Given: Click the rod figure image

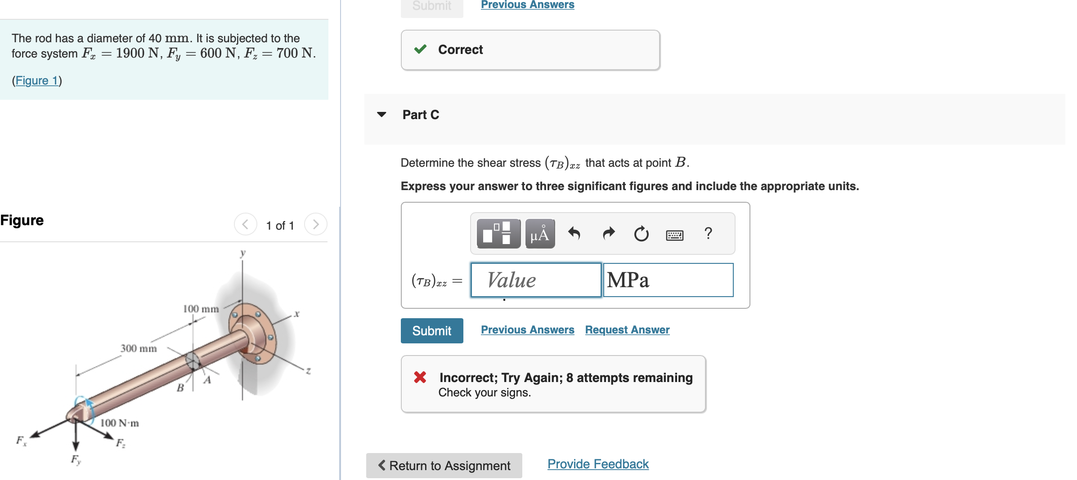Looking at the screenshot, I should click(164, 357).
